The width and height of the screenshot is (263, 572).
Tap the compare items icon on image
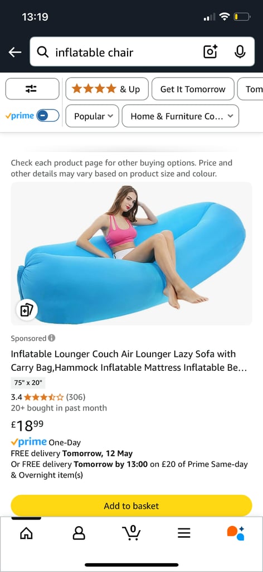click(x=27, y=310)
